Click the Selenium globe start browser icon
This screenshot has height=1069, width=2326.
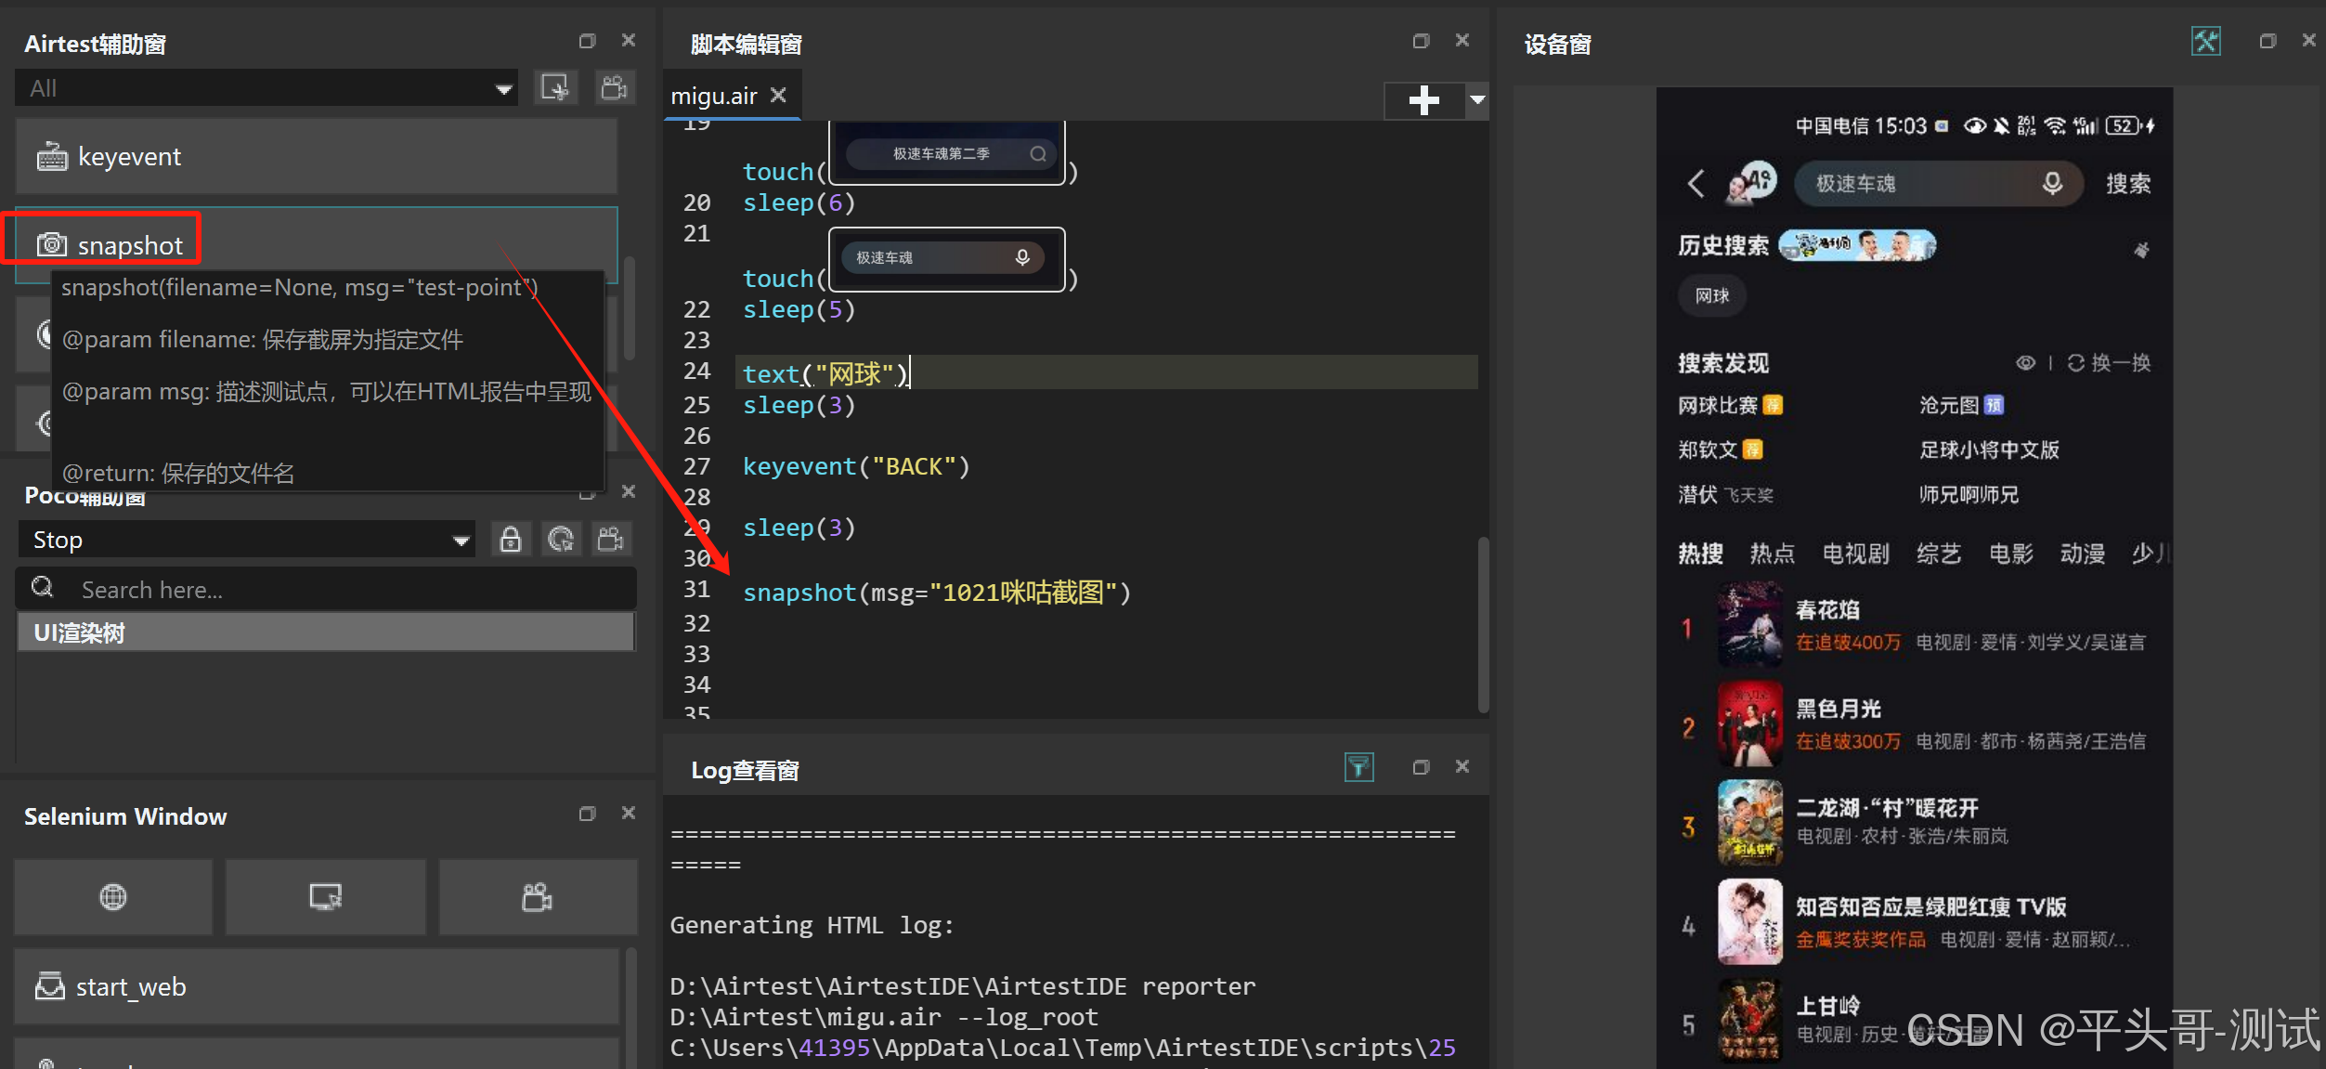(x=113, y=897)
